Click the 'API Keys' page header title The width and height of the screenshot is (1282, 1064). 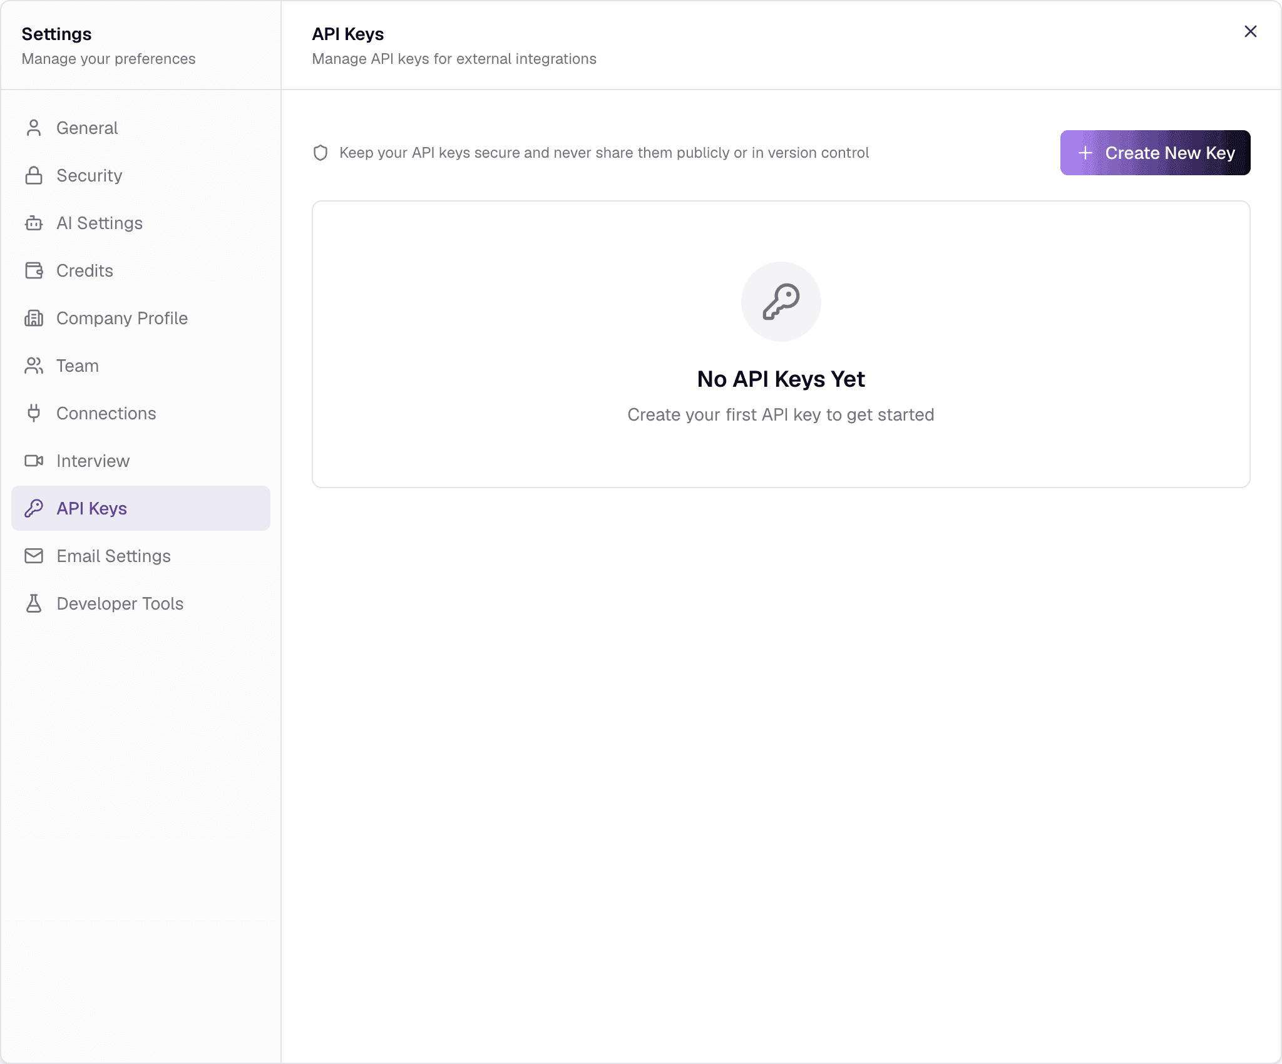[348, 34]
